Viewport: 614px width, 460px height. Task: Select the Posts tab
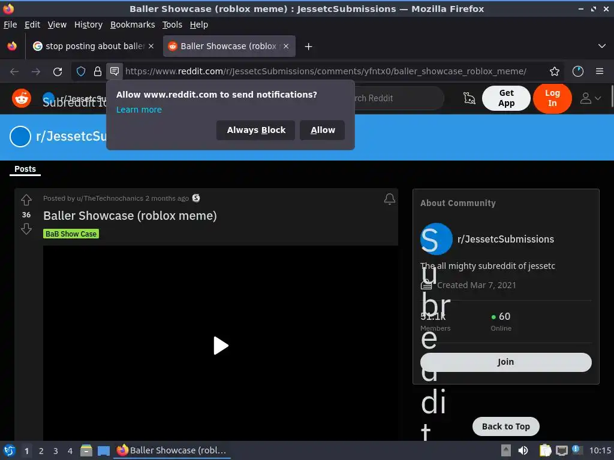(25, 170)
